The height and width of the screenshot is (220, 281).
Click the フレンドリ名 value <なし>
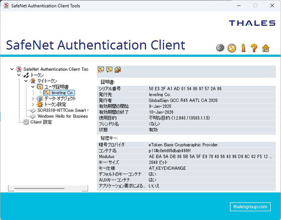coord(154,124)
